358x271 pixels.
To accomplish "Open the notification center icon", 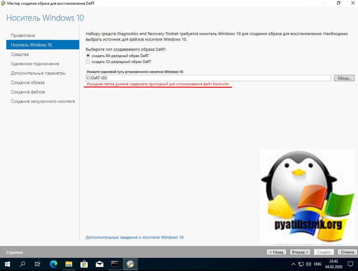I will (350, 264).
